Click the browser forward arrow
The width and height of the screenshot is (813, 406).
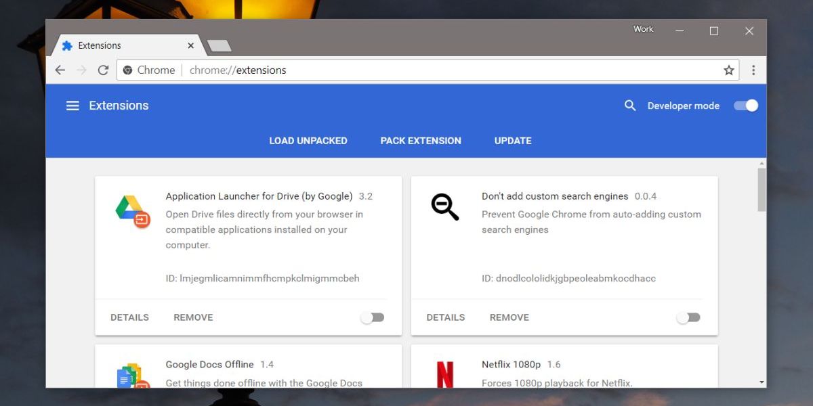coord(82,70)
